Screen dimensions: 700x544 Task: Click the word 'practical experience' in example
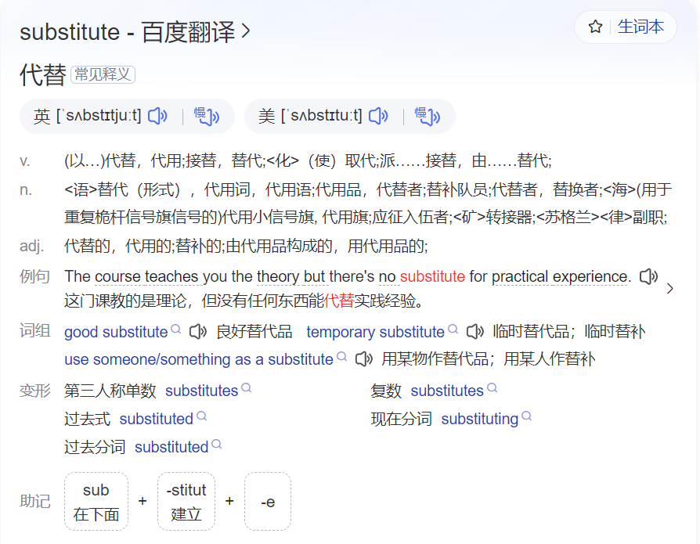click(559, 276)
